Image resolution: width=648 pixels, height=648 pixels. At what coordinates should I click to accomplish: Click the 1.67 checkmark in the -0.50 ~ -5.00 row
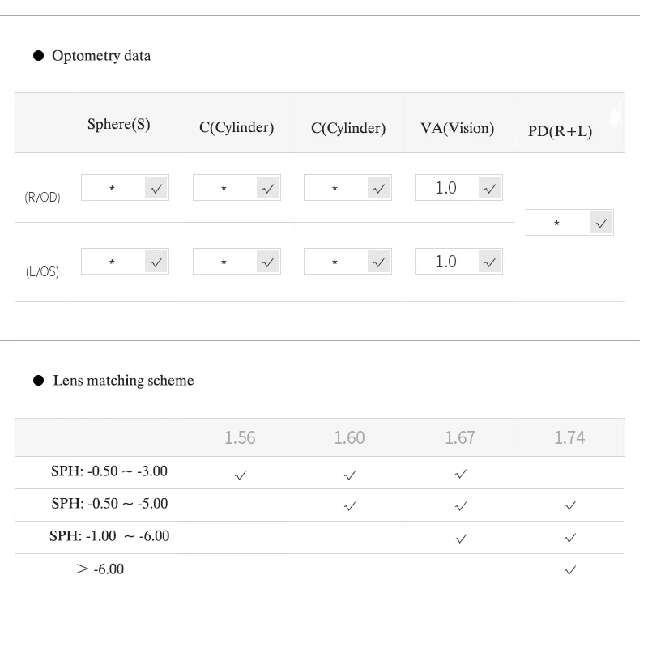[x=461, y=506]
